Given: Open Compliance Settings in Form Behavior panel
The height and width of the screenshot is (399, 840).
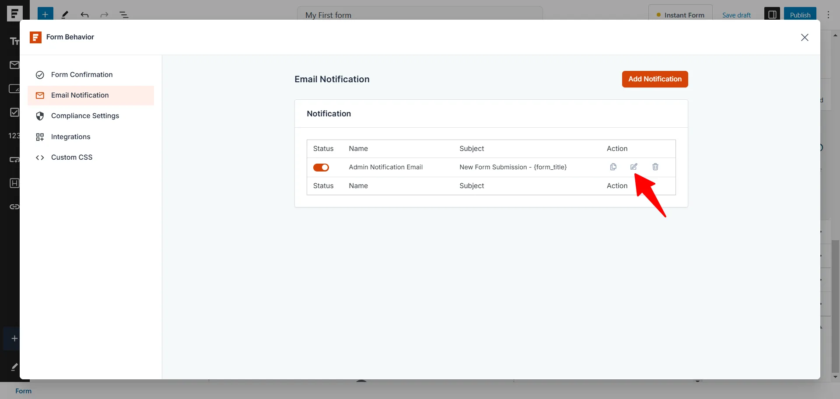Looking at the screenshot, I should click(x=85, y=115).
